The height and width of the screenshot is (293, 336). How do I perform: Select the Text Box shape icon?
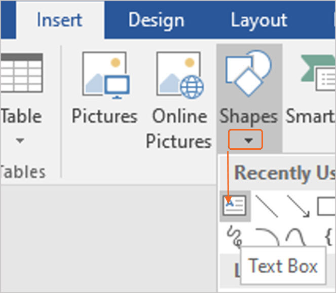[234, 206]
